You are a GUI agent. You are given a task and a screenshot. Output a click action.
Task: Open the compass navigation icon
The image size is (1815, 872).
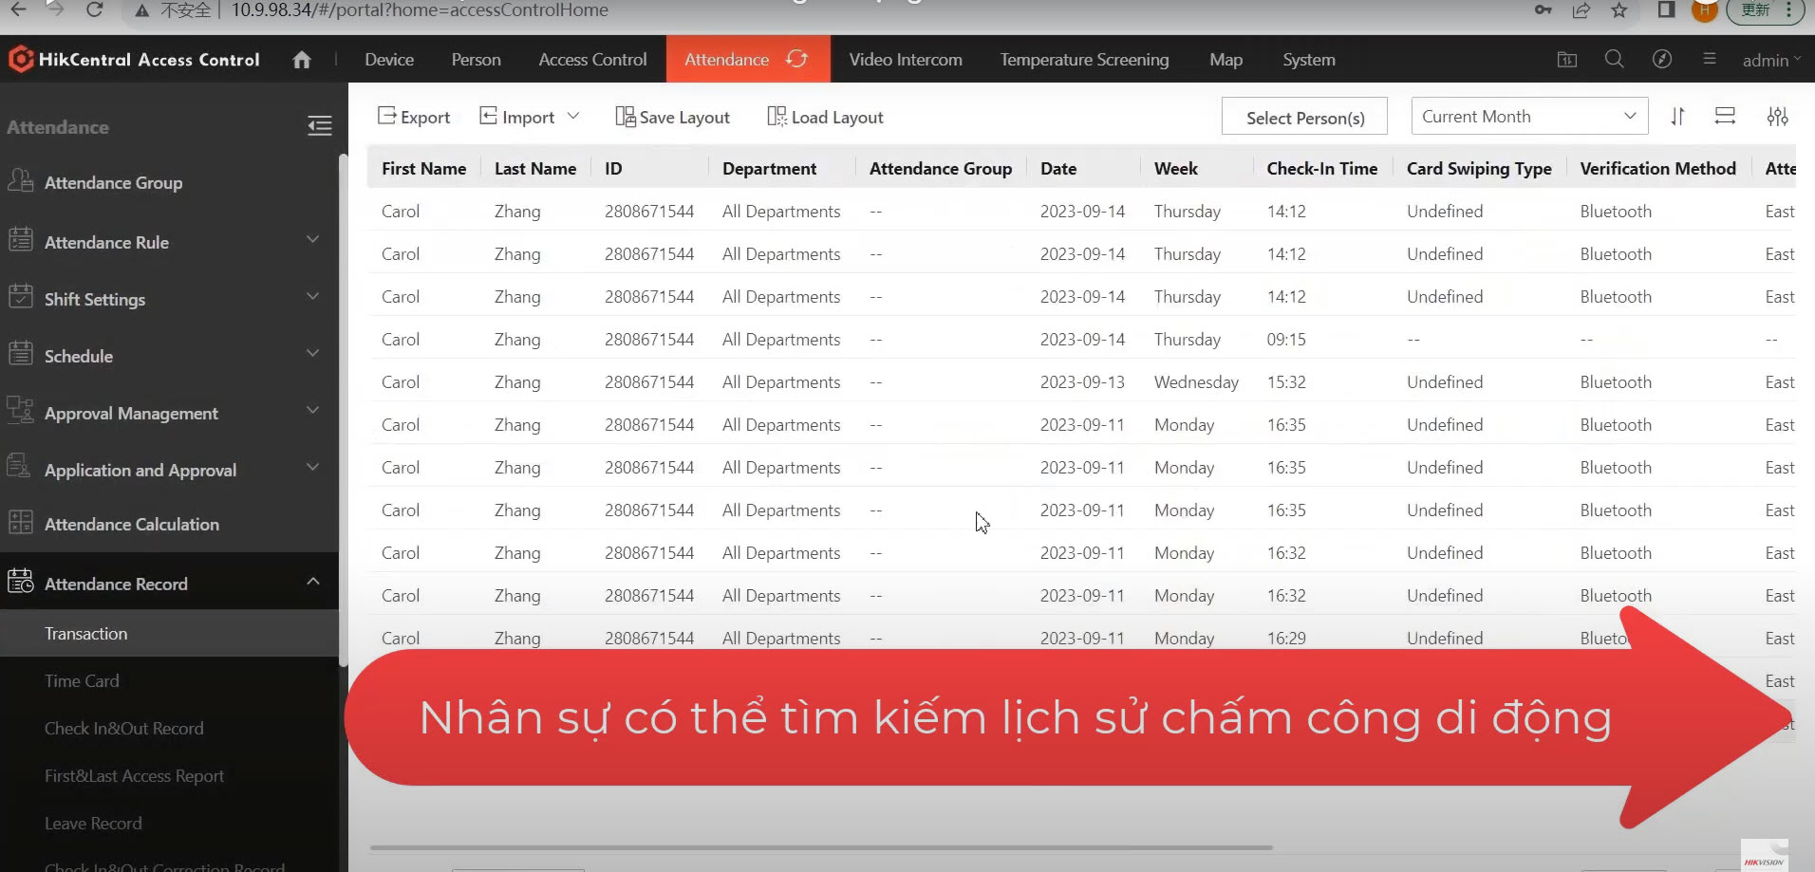point(1661,60)
